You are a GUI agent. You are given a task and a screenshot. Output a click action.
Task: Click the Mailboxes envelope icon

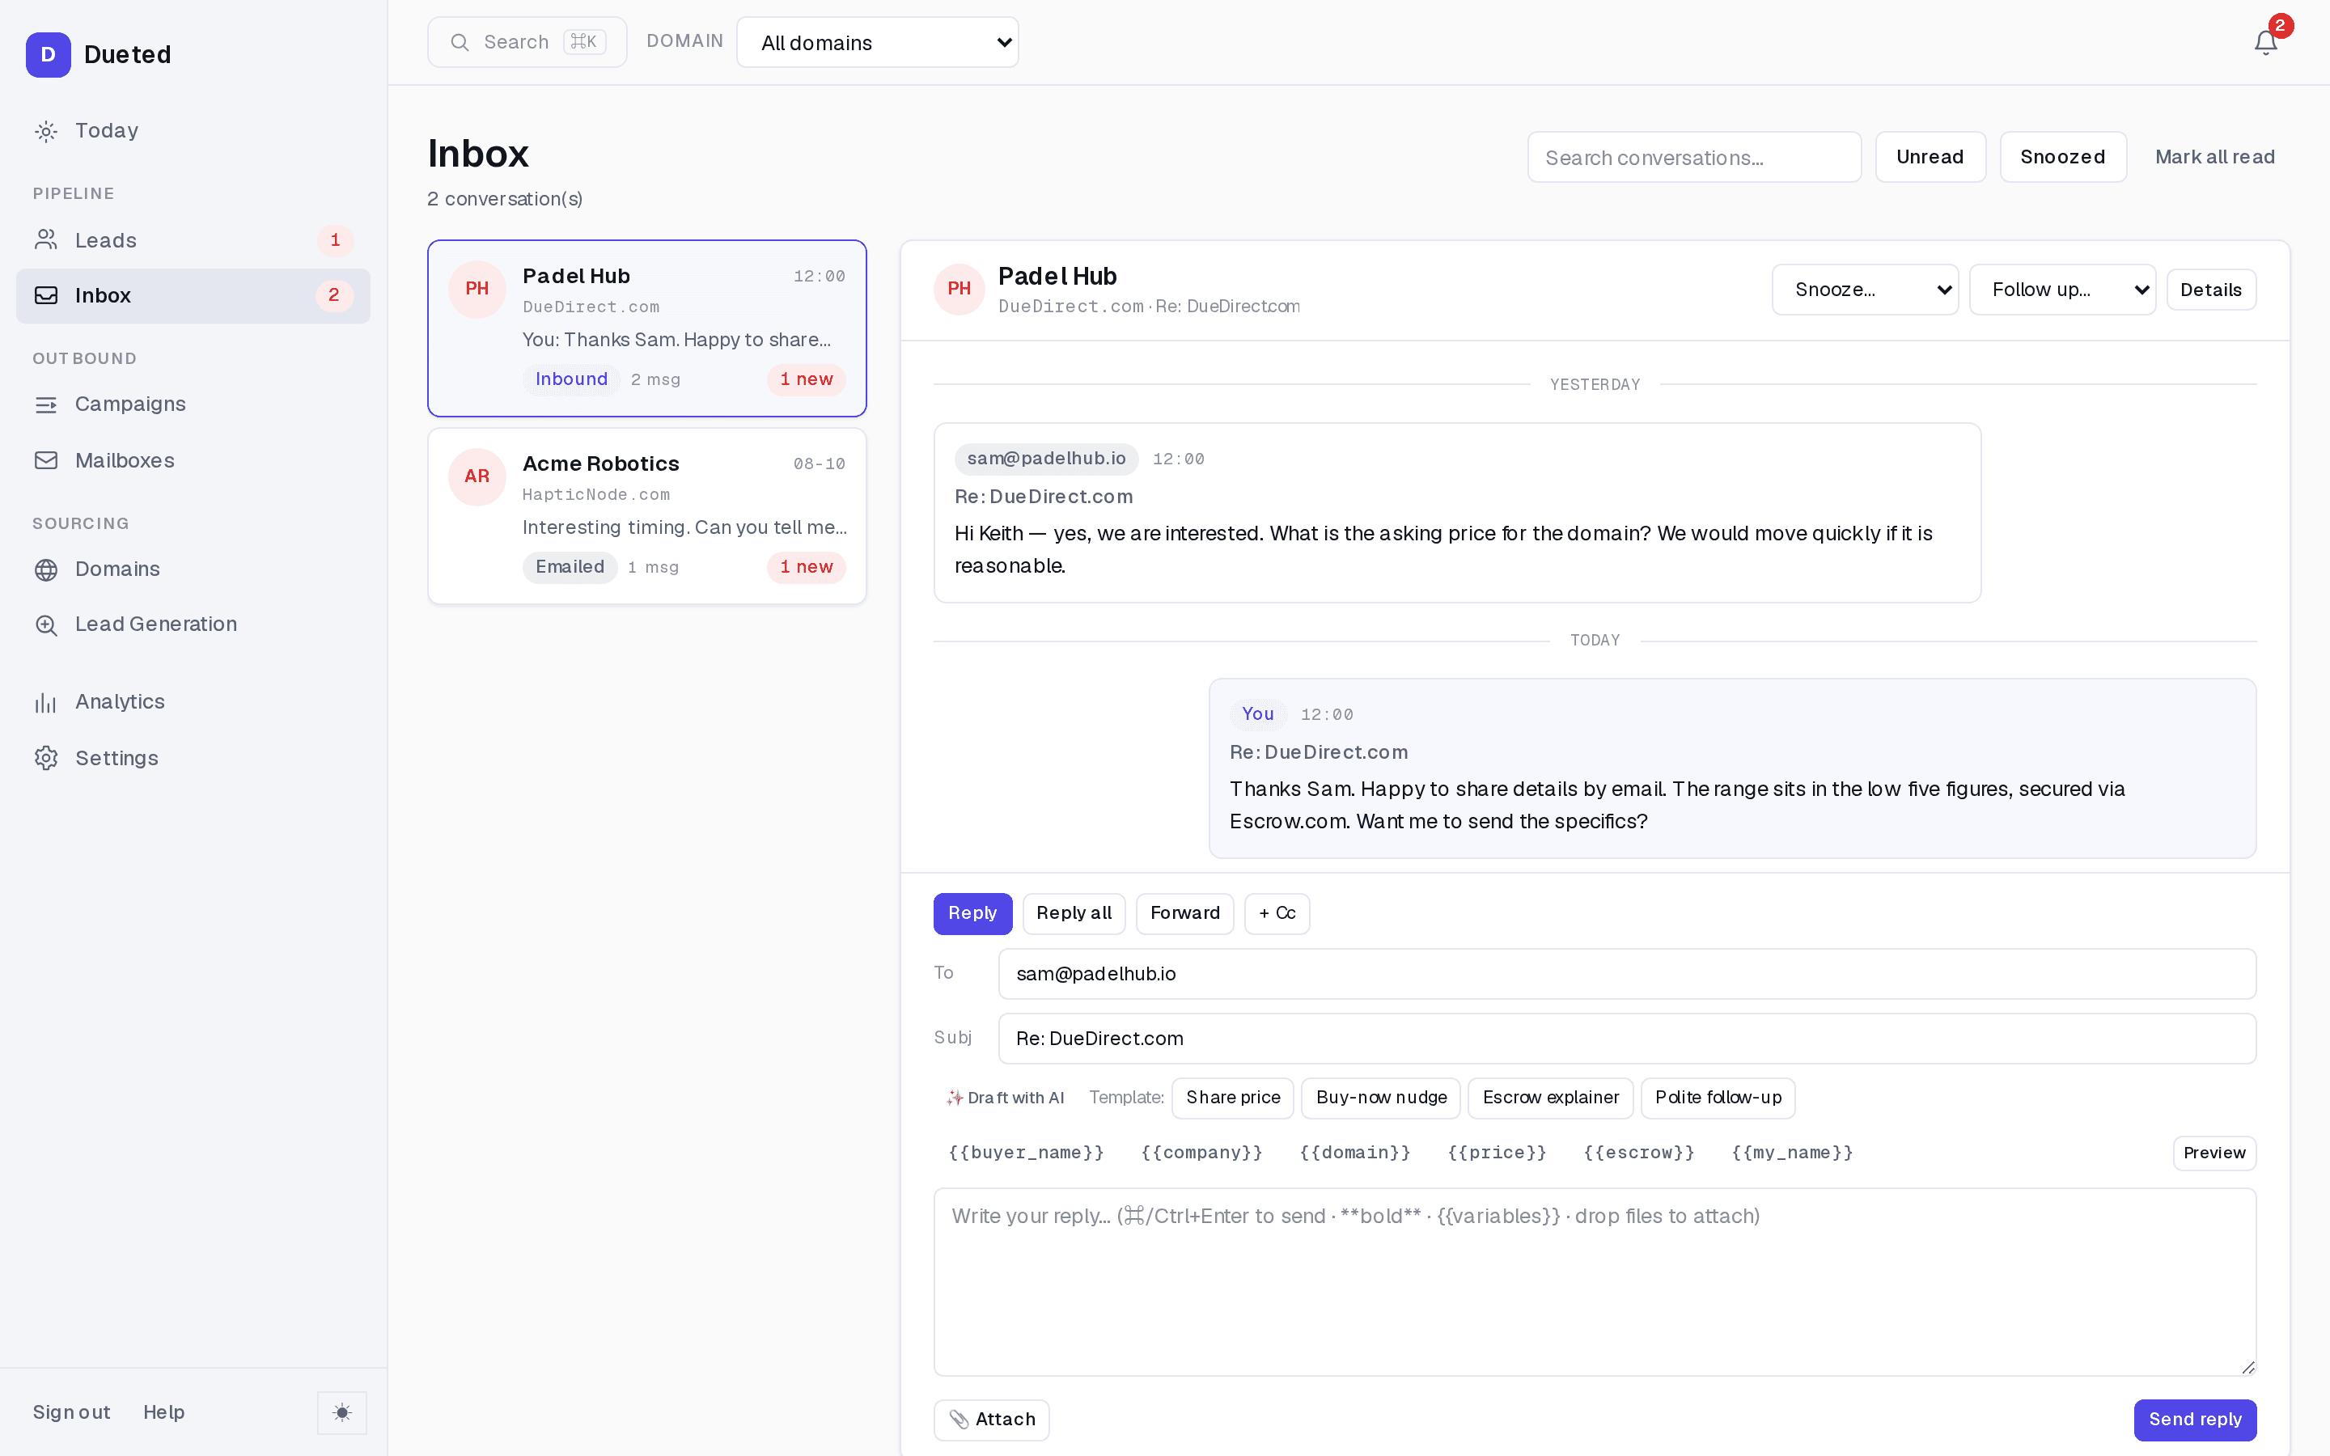pyautogui.click(x=46, y=460)
